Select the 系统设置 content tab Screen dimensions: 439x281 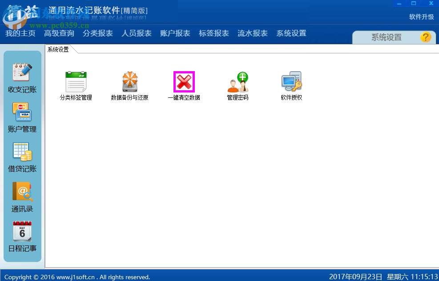[x=58, y=49]
